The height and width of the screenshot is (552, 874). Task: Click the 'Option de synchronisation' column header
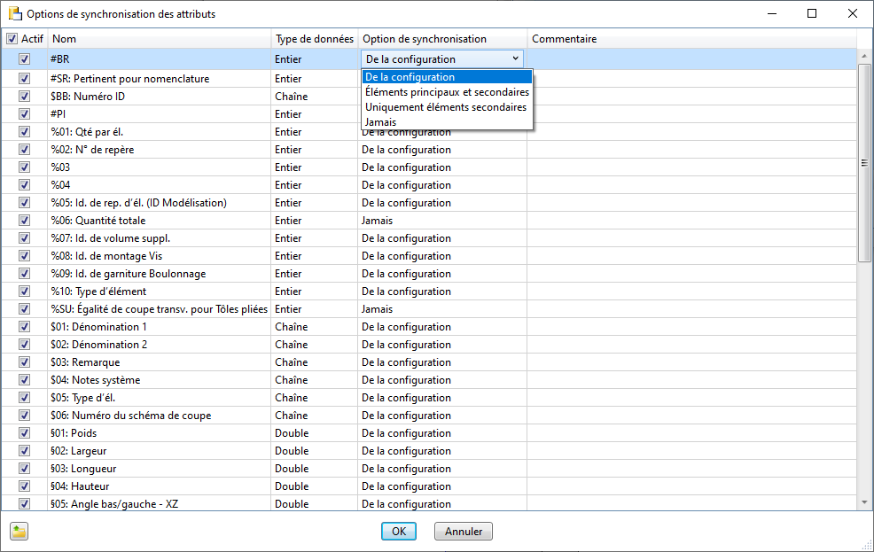pyautogui.click(x=442, y=39)
